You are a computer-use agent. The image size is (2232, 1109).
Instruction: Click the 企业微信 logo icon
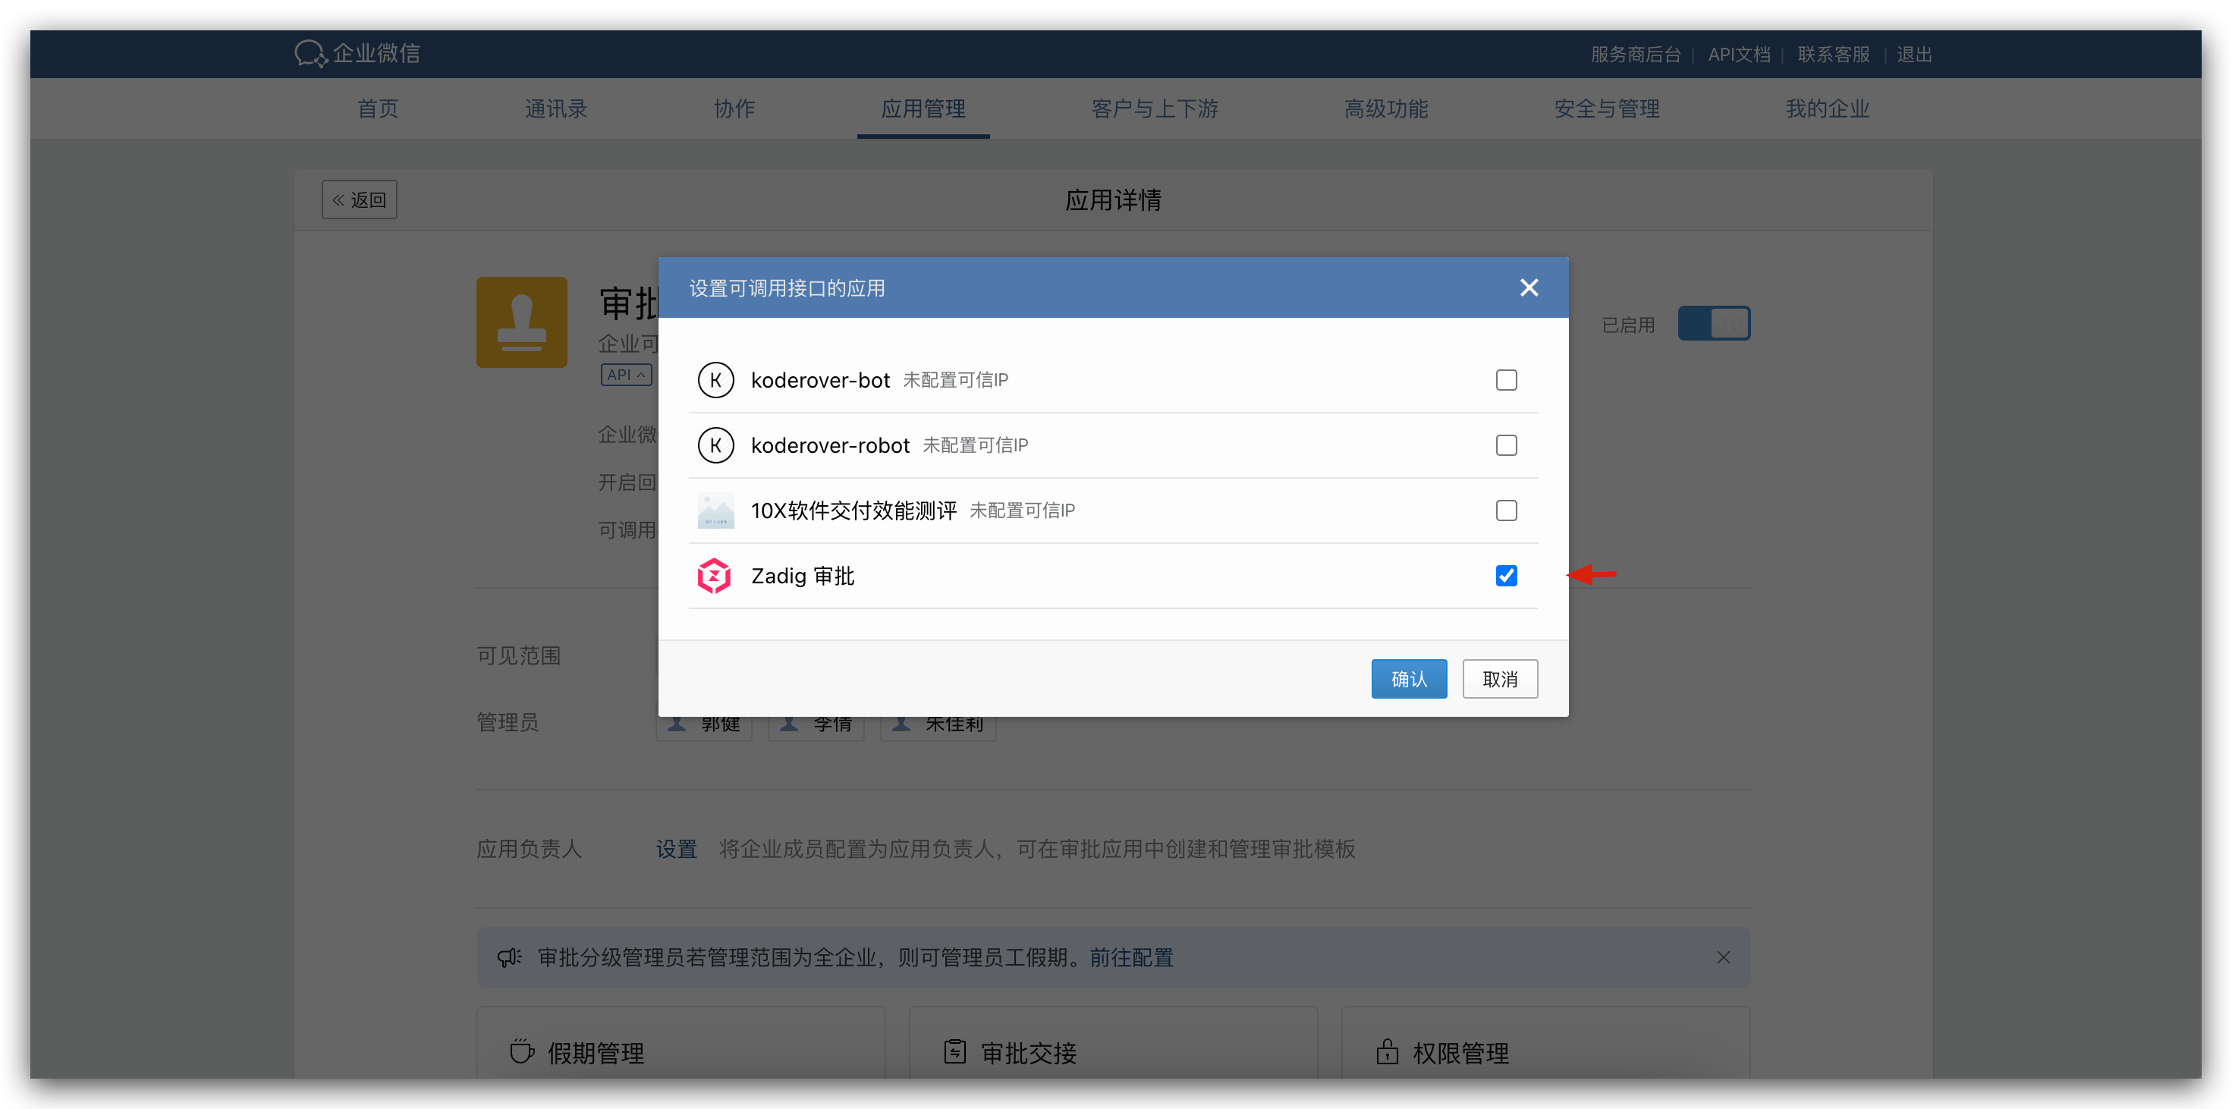pos(310,54)
